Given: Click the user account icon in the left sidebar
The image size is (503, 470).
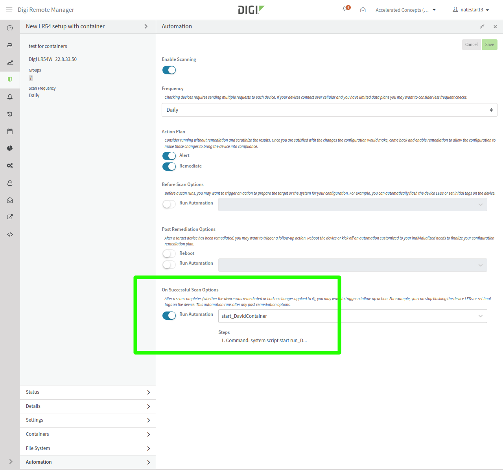Looking at the screenshot, I should click(x=10, y=183).
